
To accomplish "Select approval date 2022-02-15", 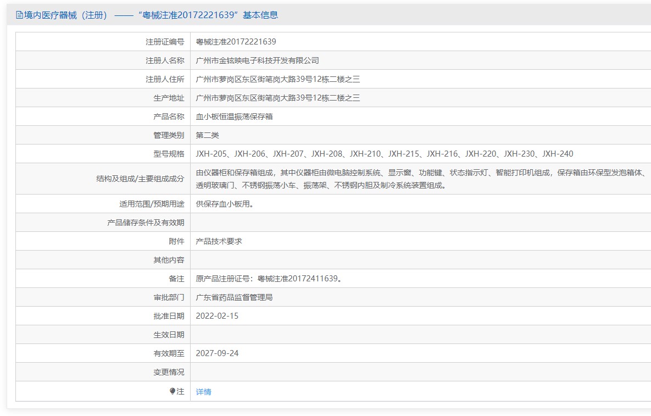I will pos(217,316).
